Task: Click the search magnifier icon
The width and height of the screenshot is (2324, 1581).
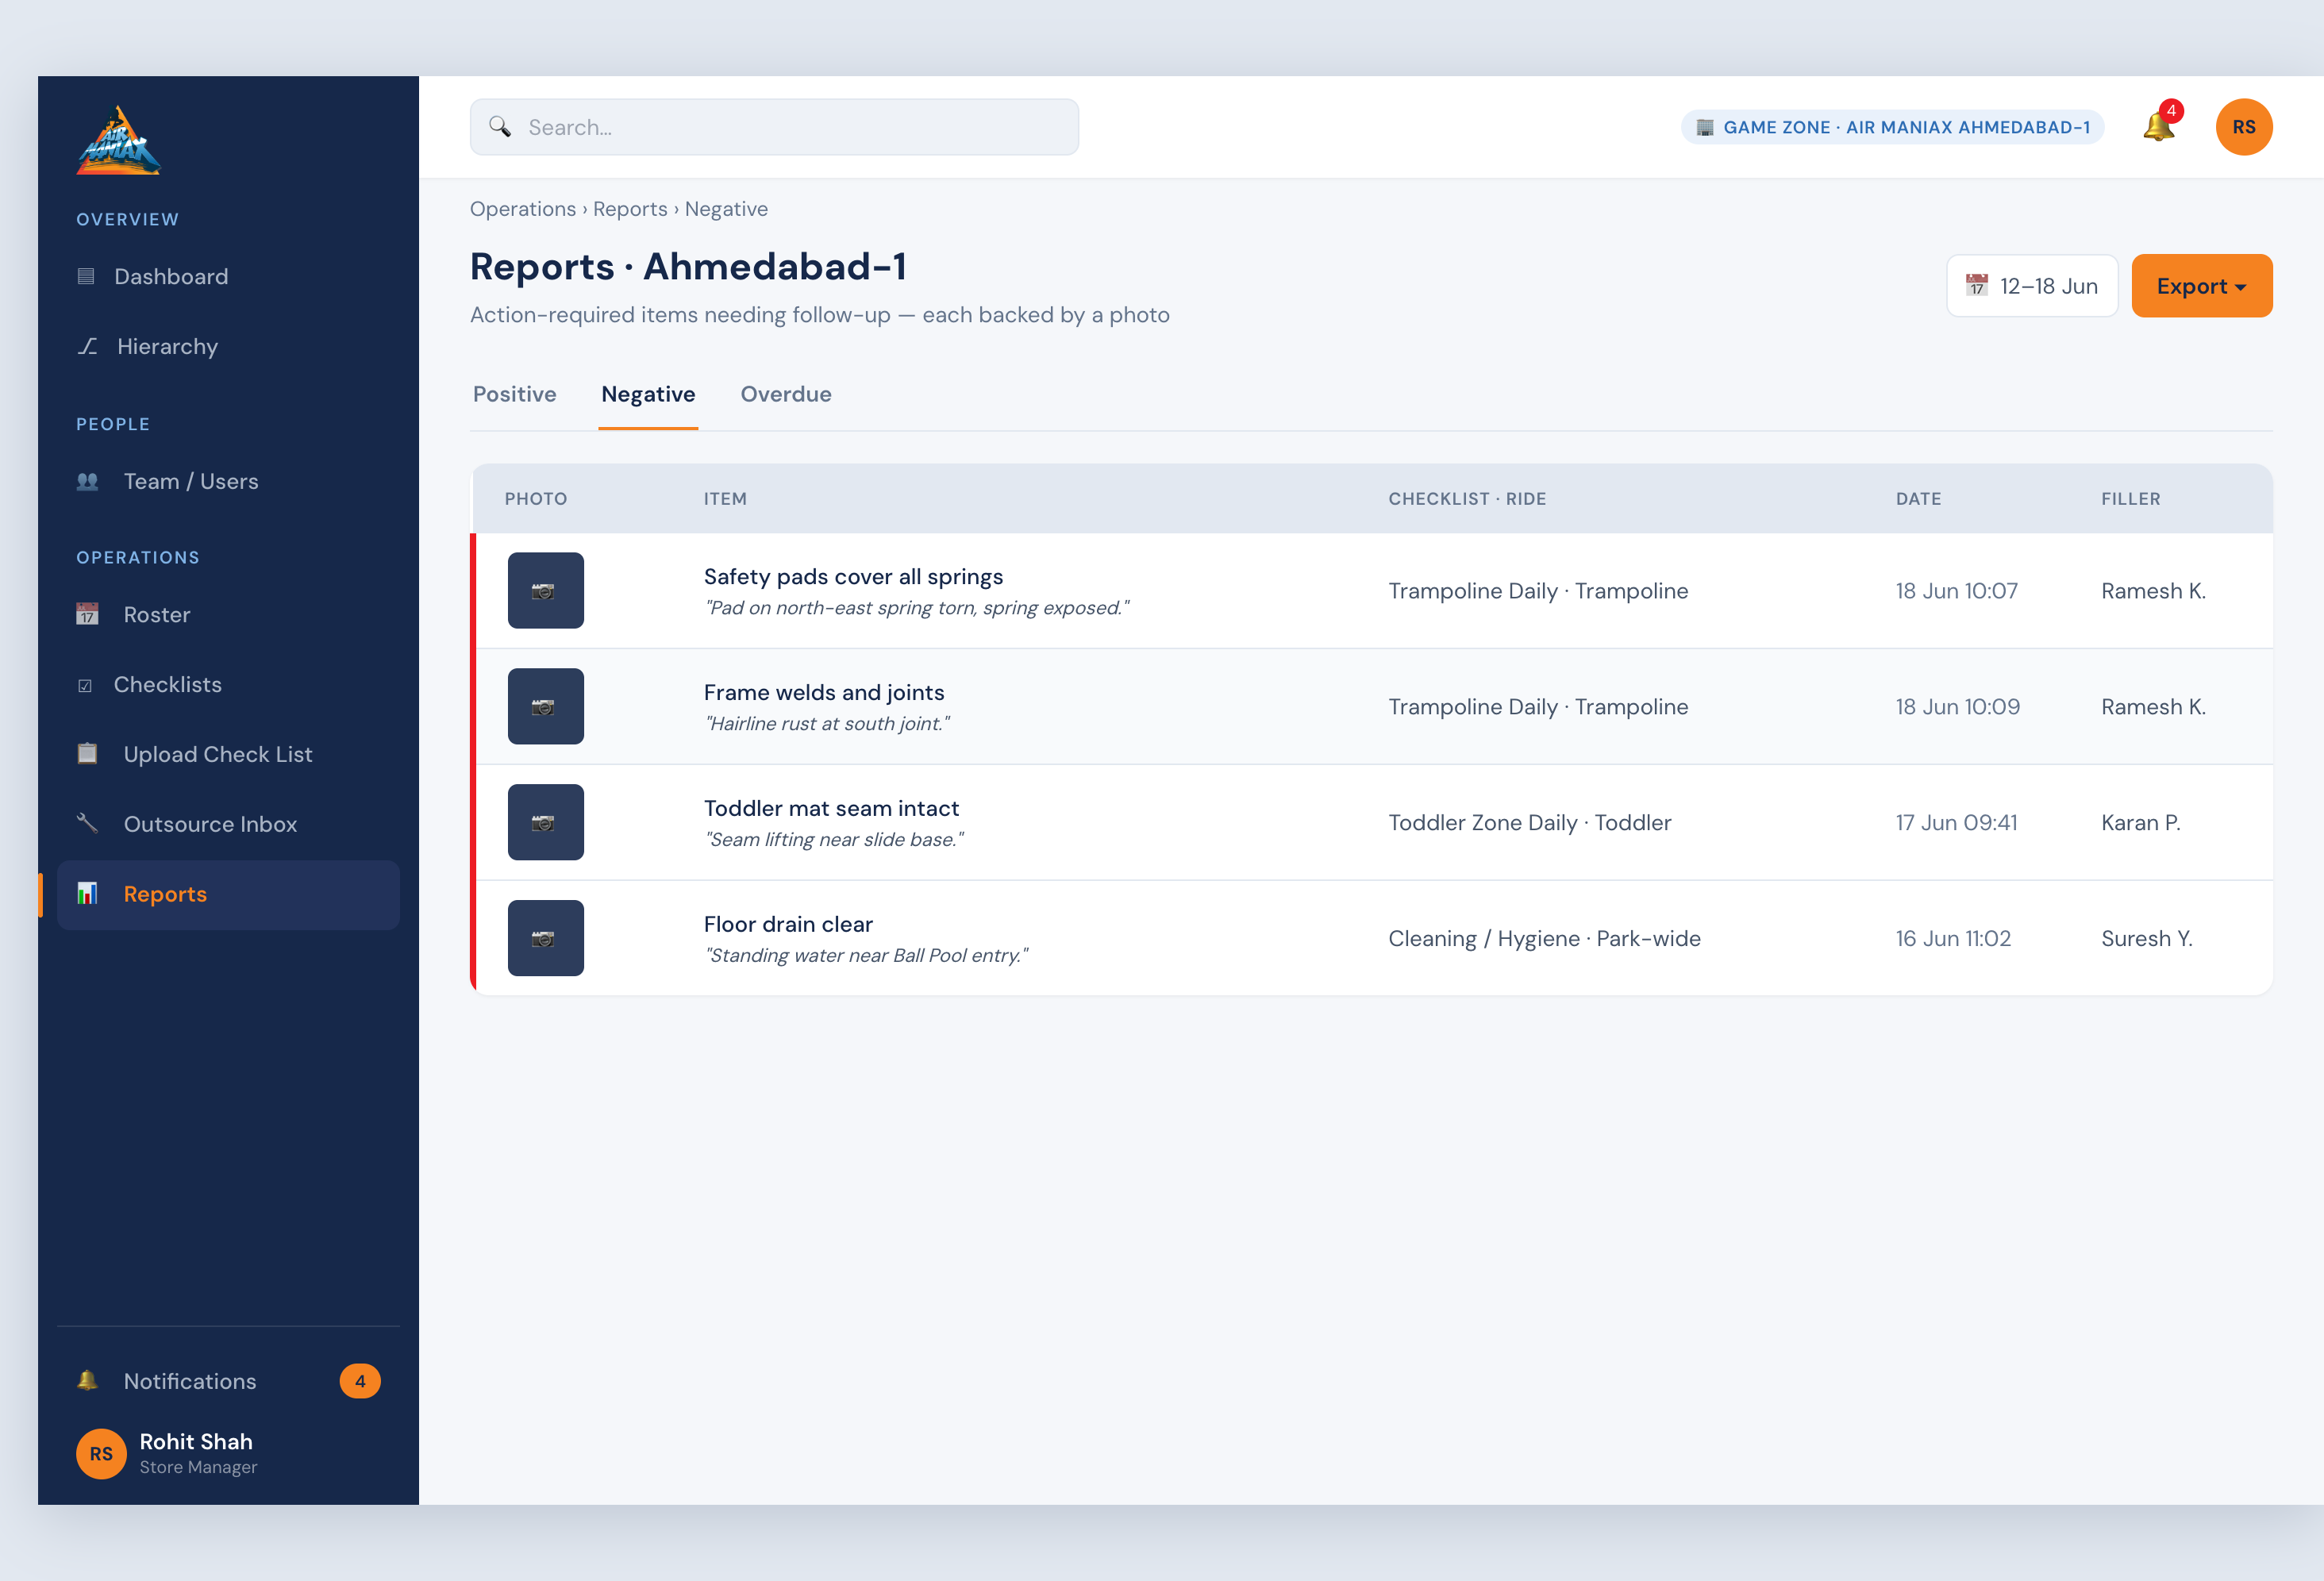Action: click(x=500, y=127)
